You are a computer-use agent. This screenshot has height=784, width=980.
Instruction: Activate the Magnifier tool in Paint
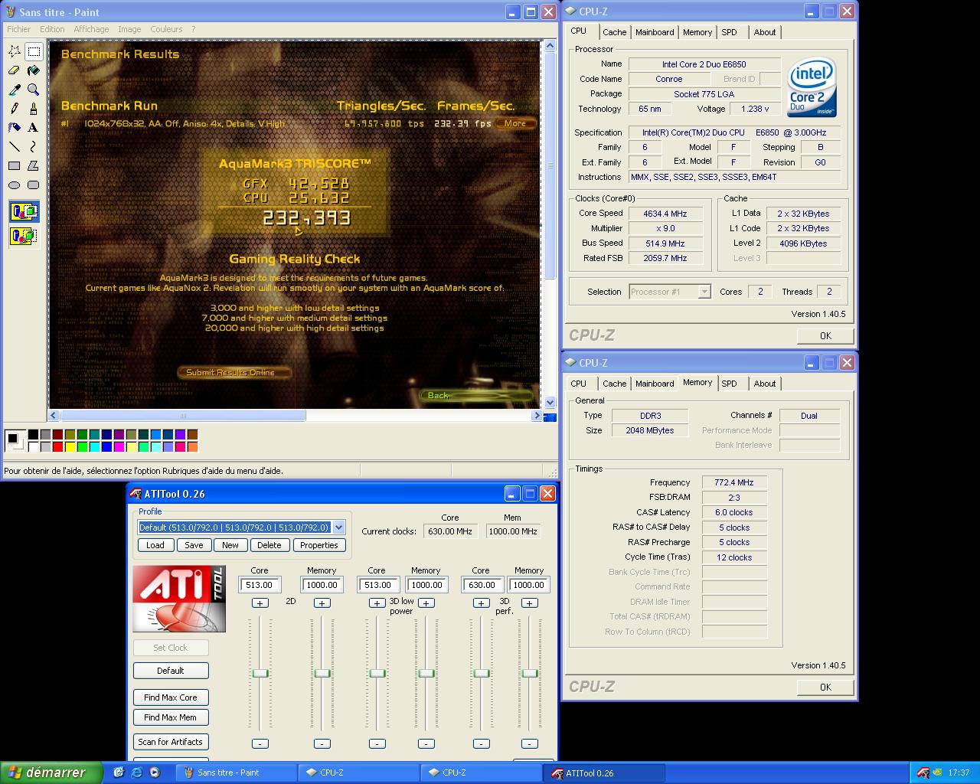click(34, 90)
